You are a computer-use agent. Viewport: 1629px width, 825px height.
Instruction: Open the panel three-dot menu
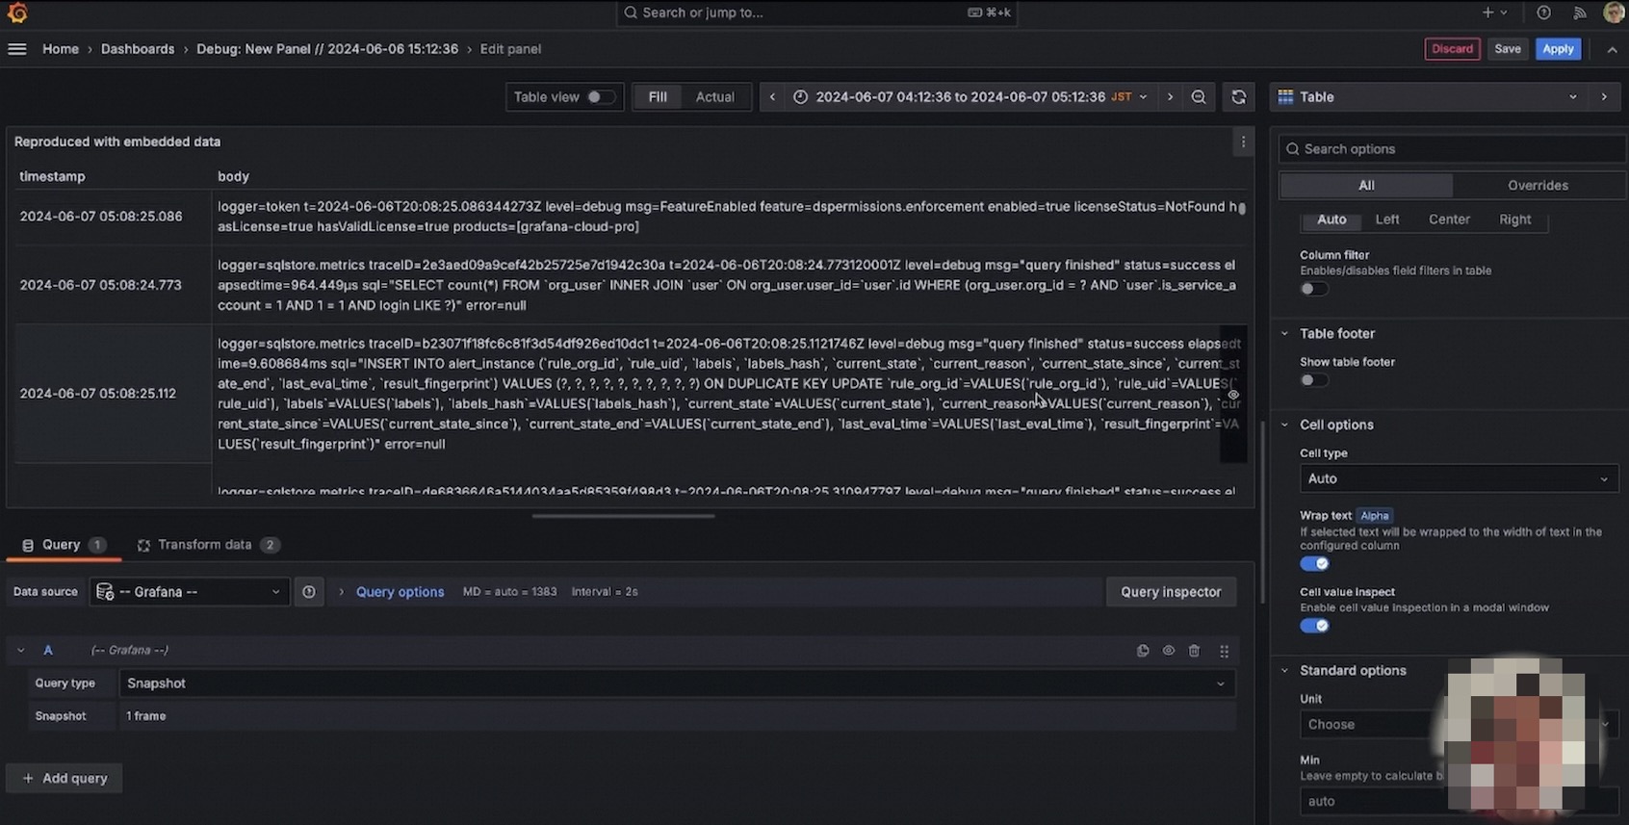tap(1243, 142)
